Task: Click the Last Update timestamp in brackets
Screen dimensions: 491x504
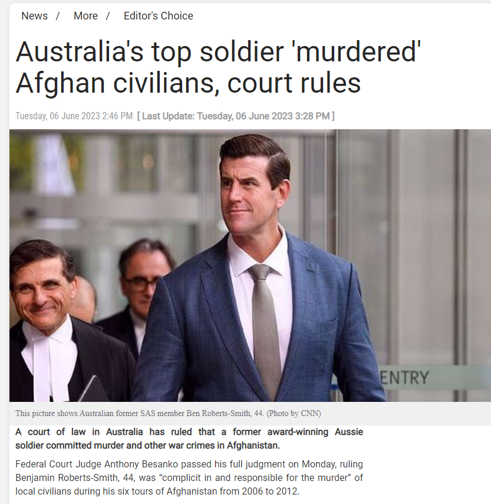Action: click(x=236, y=116)
